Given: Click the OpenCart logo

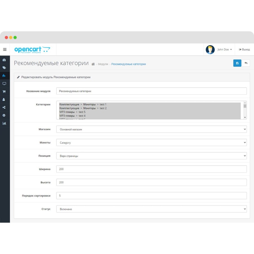Looking at the screenshot, I should coord(32,50).
